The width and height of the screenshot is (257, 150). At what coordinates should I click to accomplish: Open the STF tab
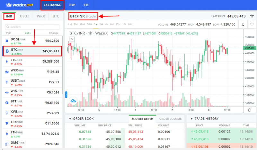[x=86, y=5]
